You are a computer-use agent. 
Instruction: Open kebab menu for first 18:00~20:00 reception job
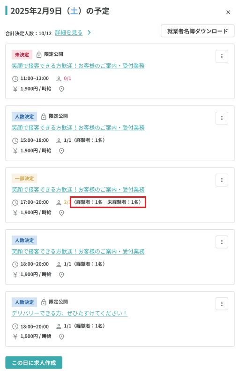click(222, 242)
